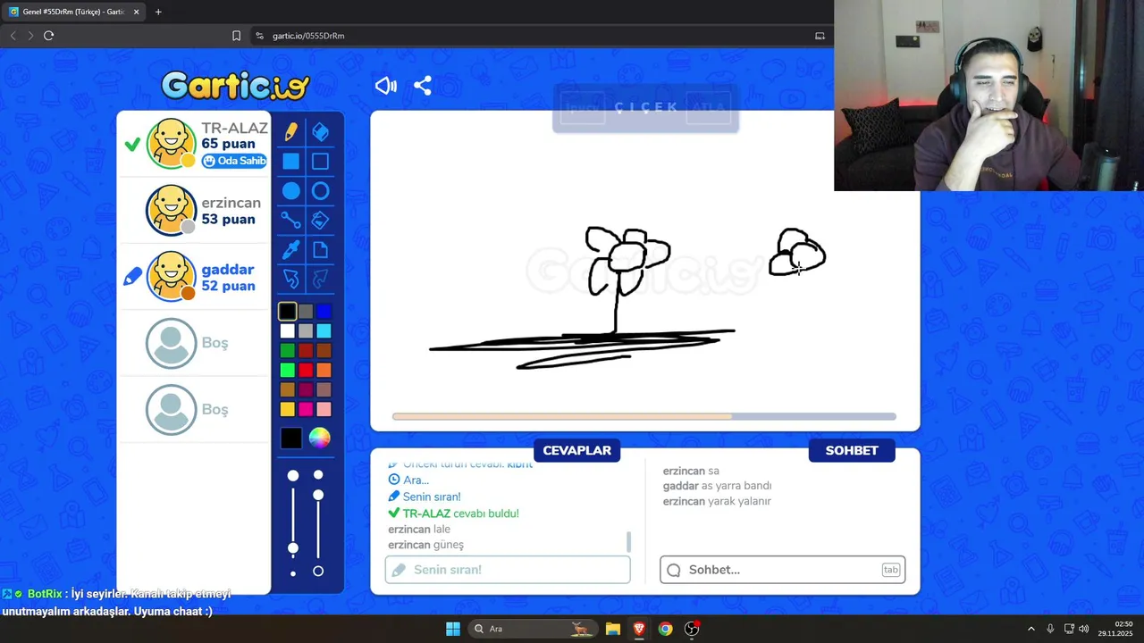1144x643 pixels.
Task: Pick the white color swatch
Action: click(x=287, y=330)
